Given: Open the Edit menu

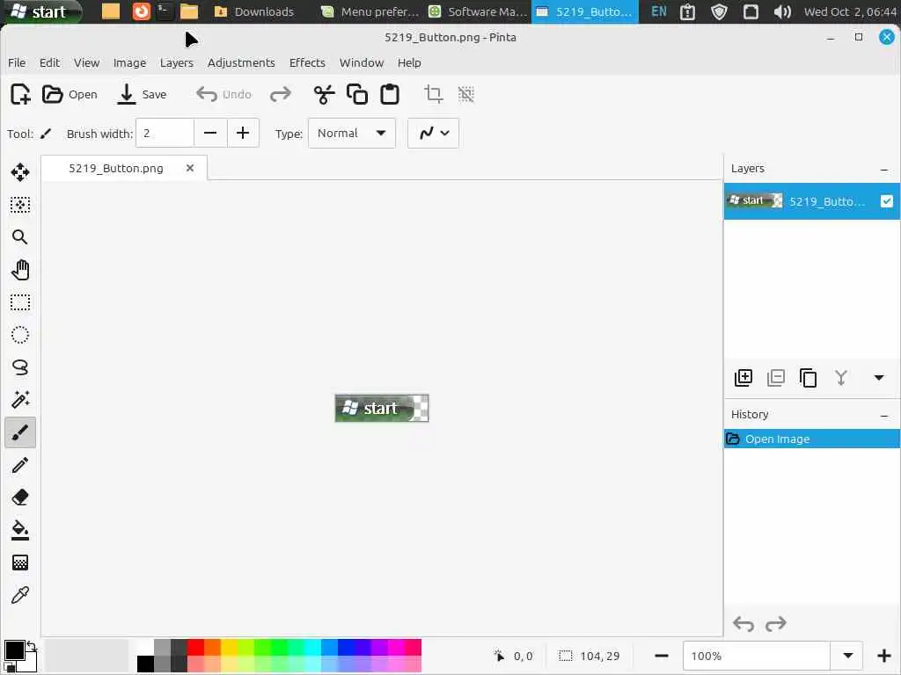Looking at the screenshot, I should [49, 62].
